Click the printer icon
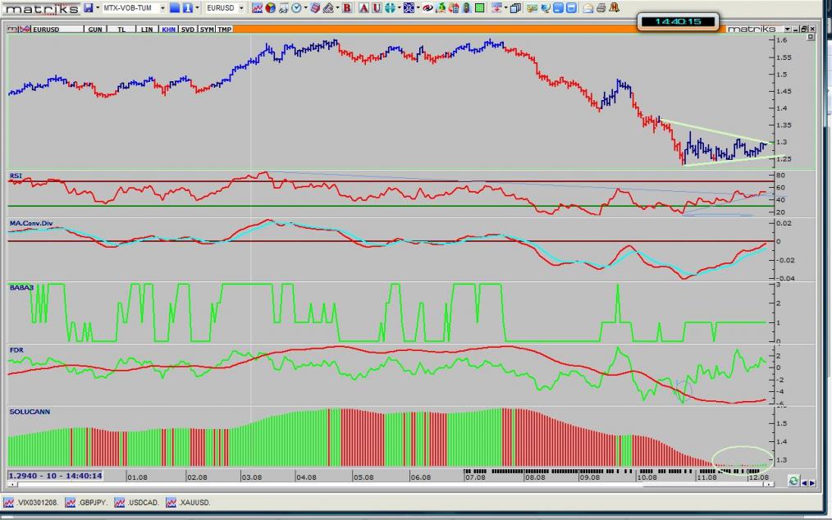 tap(600, 7)
